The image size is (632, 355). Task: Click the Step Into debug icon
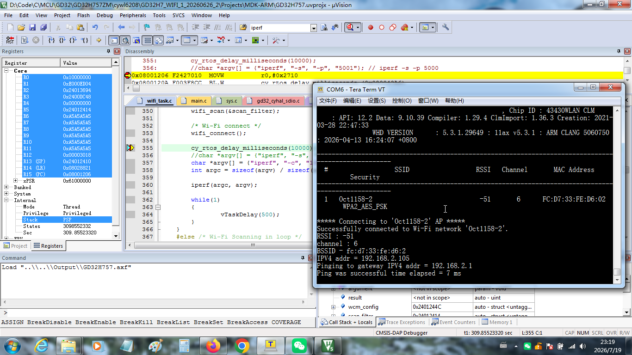51,40
